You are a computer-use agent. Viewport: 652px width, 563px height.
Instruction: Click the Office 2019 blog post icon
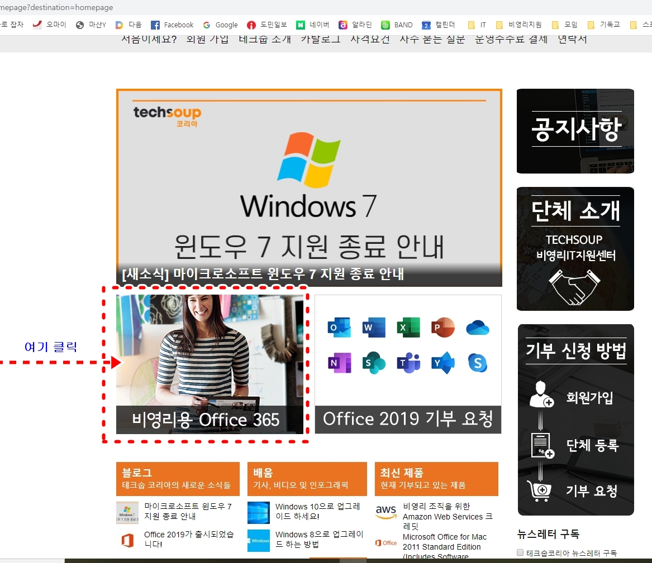pyautogui.click(x=127, y=540)
